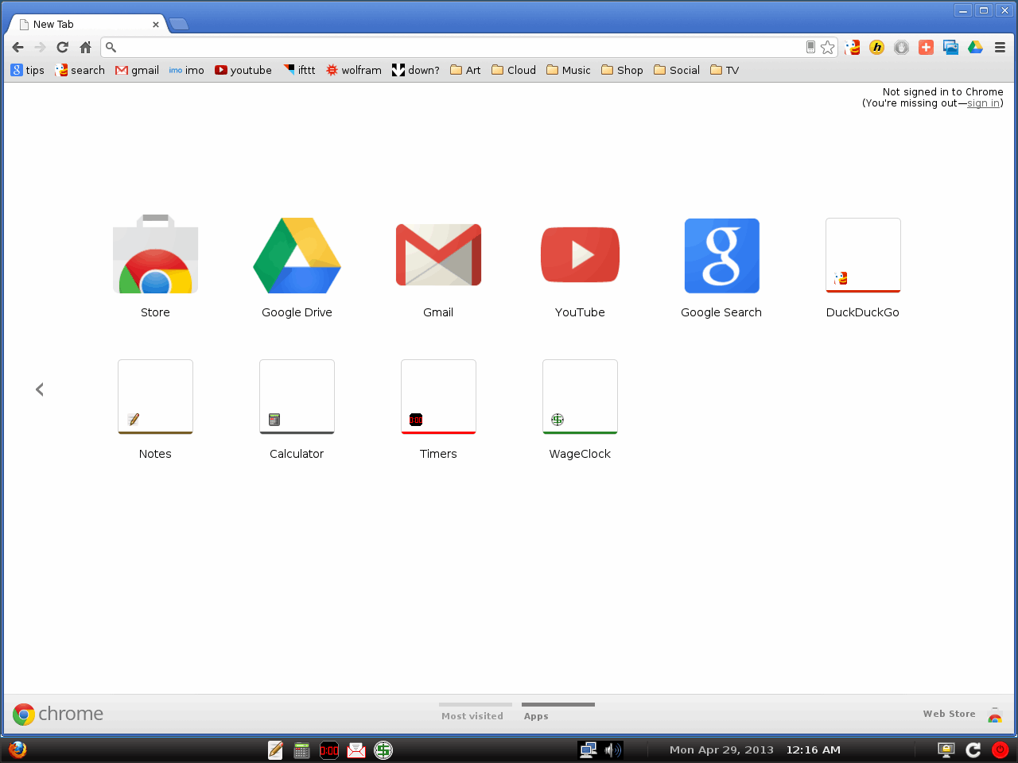Open the mail icon in the taskbar
This screenshot has width=1018, height=763.
(356, 749)
